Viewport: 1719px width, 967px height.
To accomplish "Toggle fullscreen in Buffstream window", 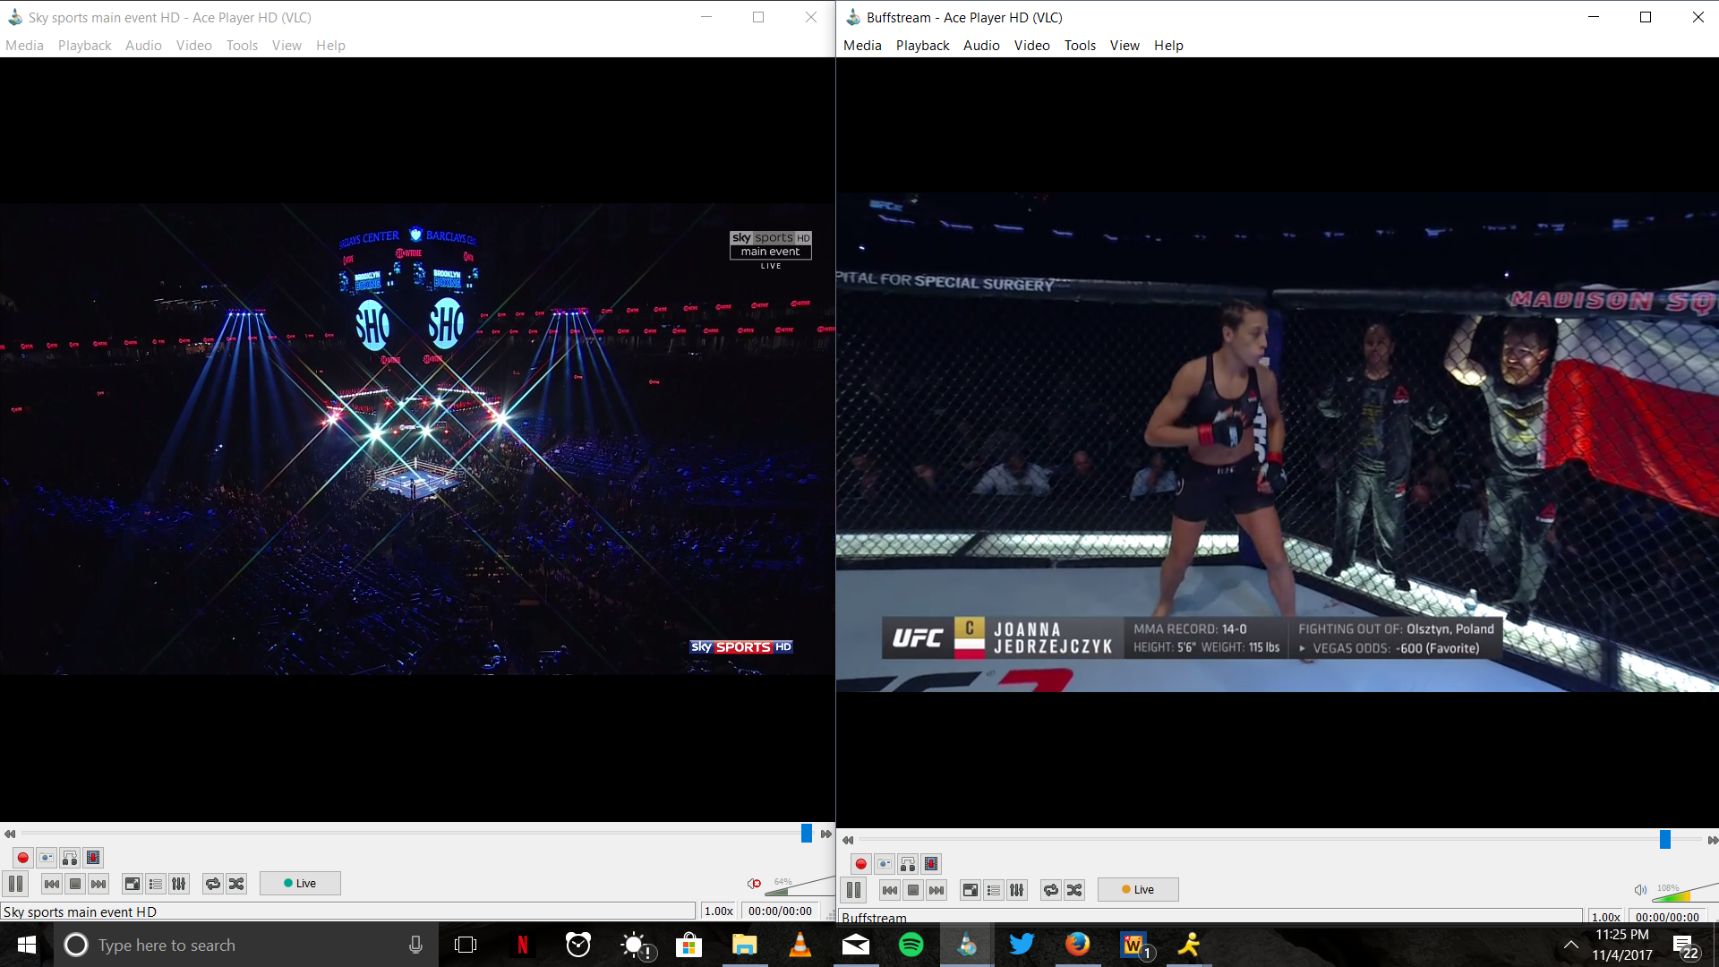I will 971,890.
